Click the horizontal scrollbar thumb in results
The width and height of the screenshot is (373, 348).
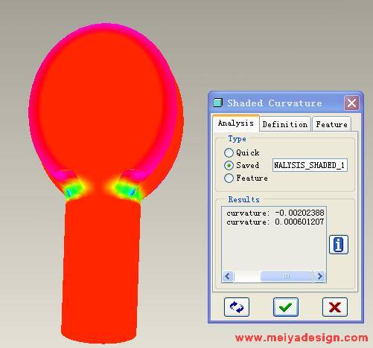coord(286,276)
